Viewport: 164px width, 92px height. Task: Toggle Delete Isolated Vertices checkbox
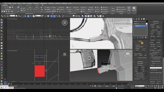click(x=150, y=57)
